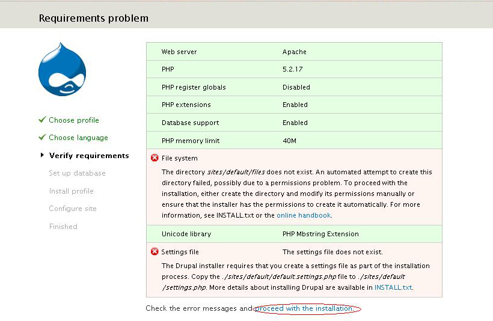Click the Settings file error icon
This screenshot has width=493, height=321.
click(x=155, y=251)
